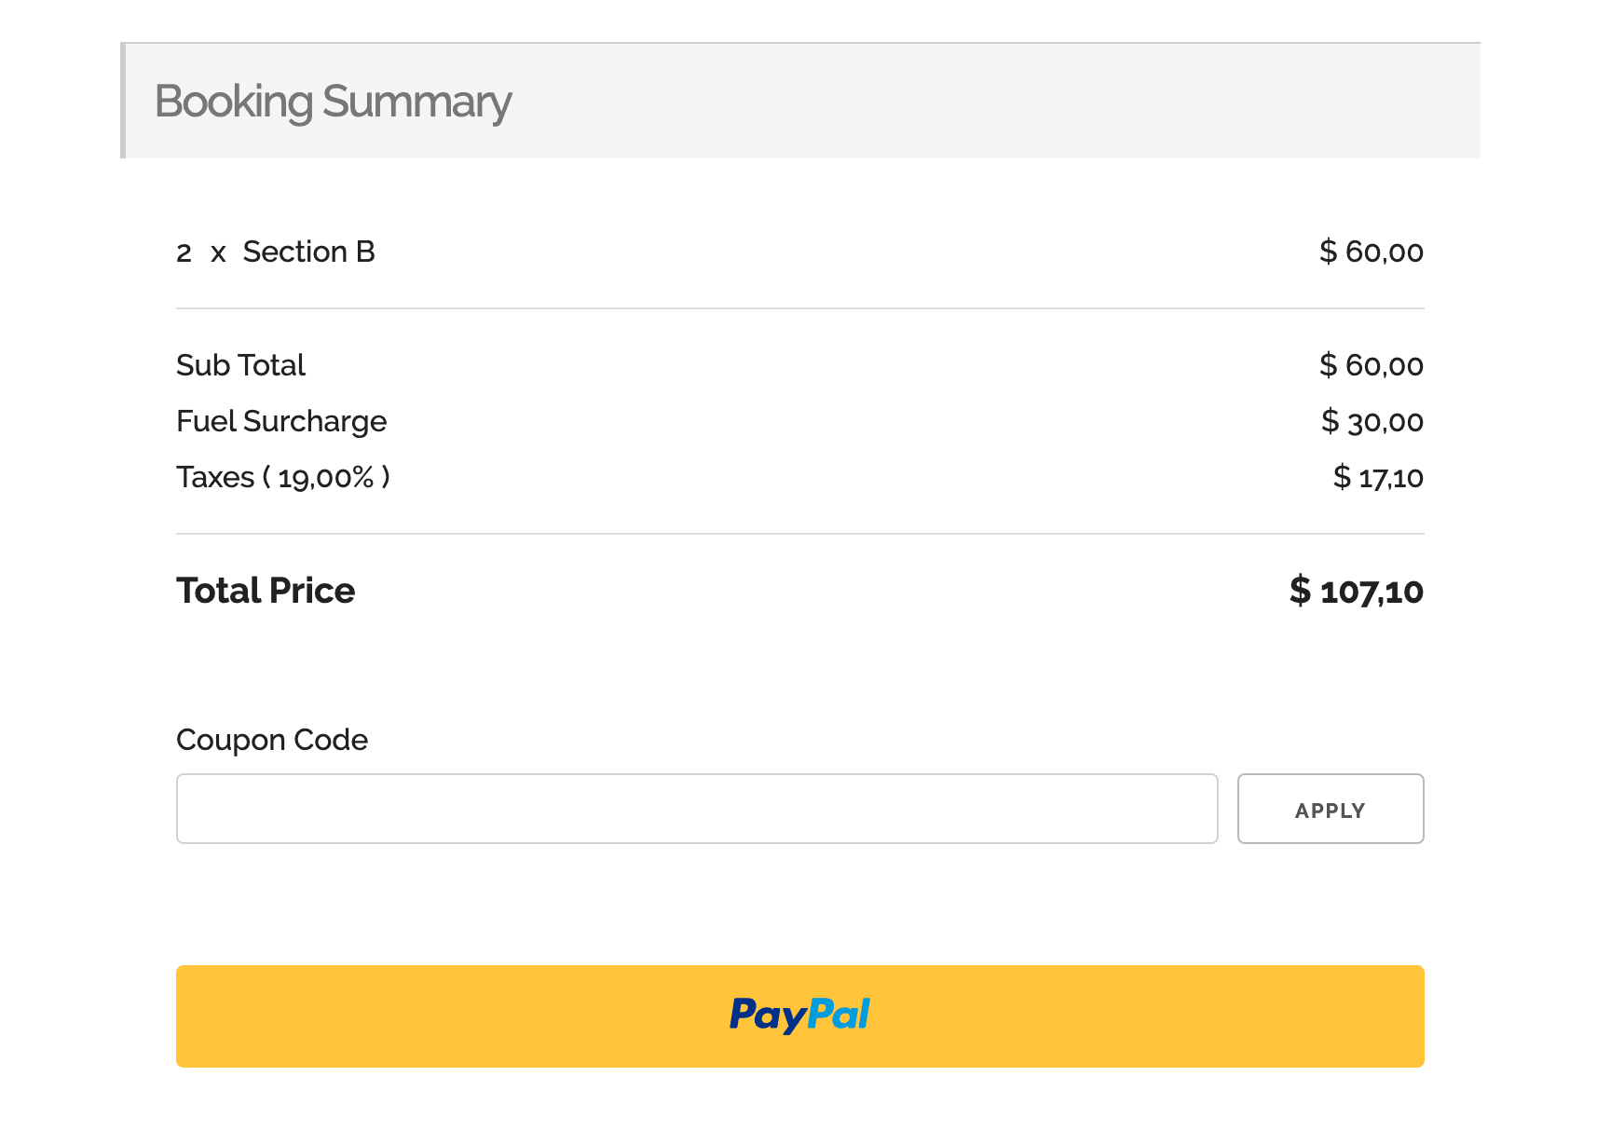Click the tax amount $ 17,10
The image size is (1597, 1131).
[1377, 477]
